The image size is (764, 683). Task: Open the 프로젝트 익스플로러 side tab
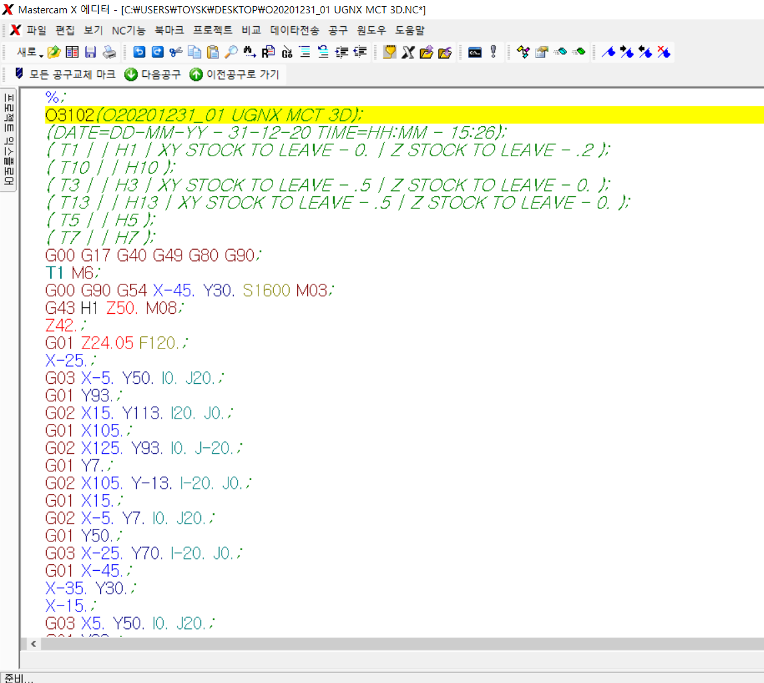click(9, 140)
